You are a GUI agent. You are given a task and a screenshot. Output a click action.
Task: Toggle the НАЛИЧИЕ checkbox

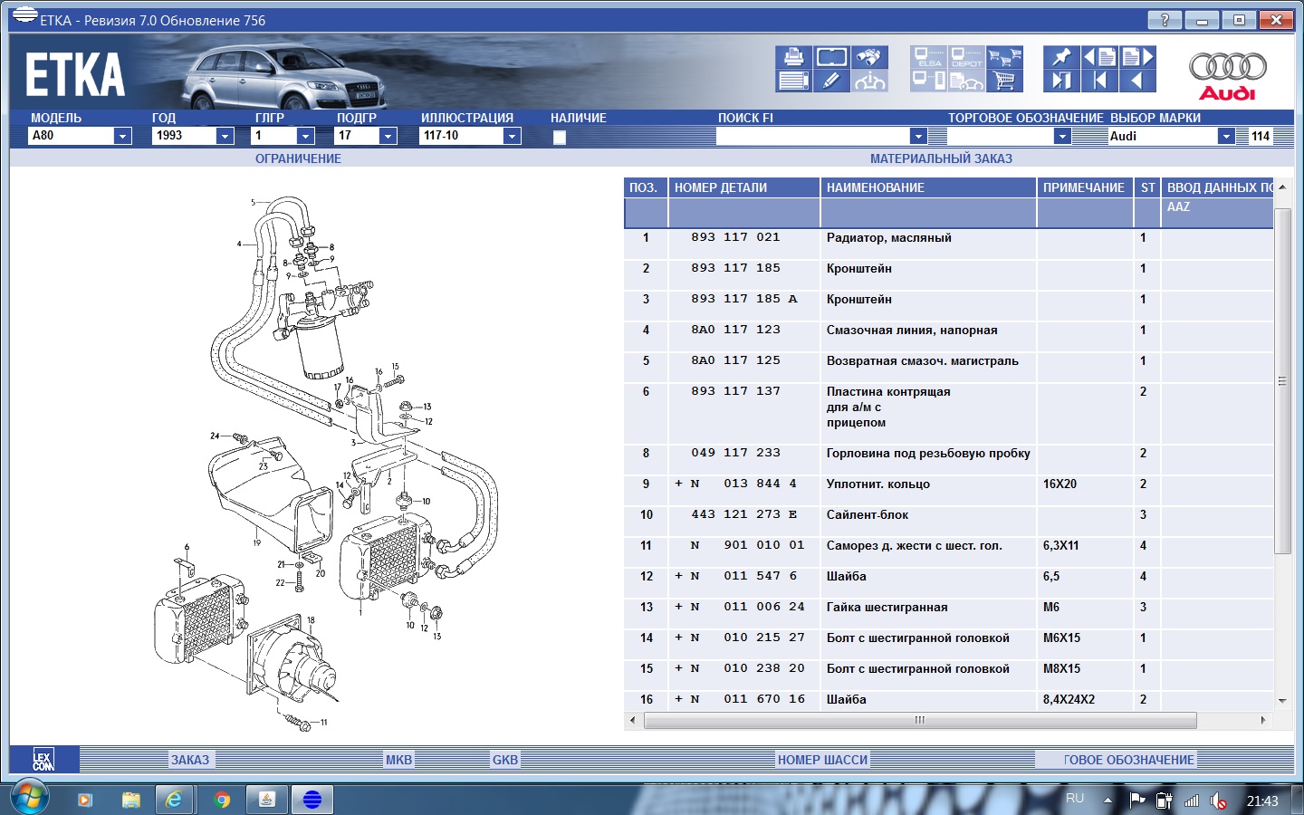click(560, 137)
